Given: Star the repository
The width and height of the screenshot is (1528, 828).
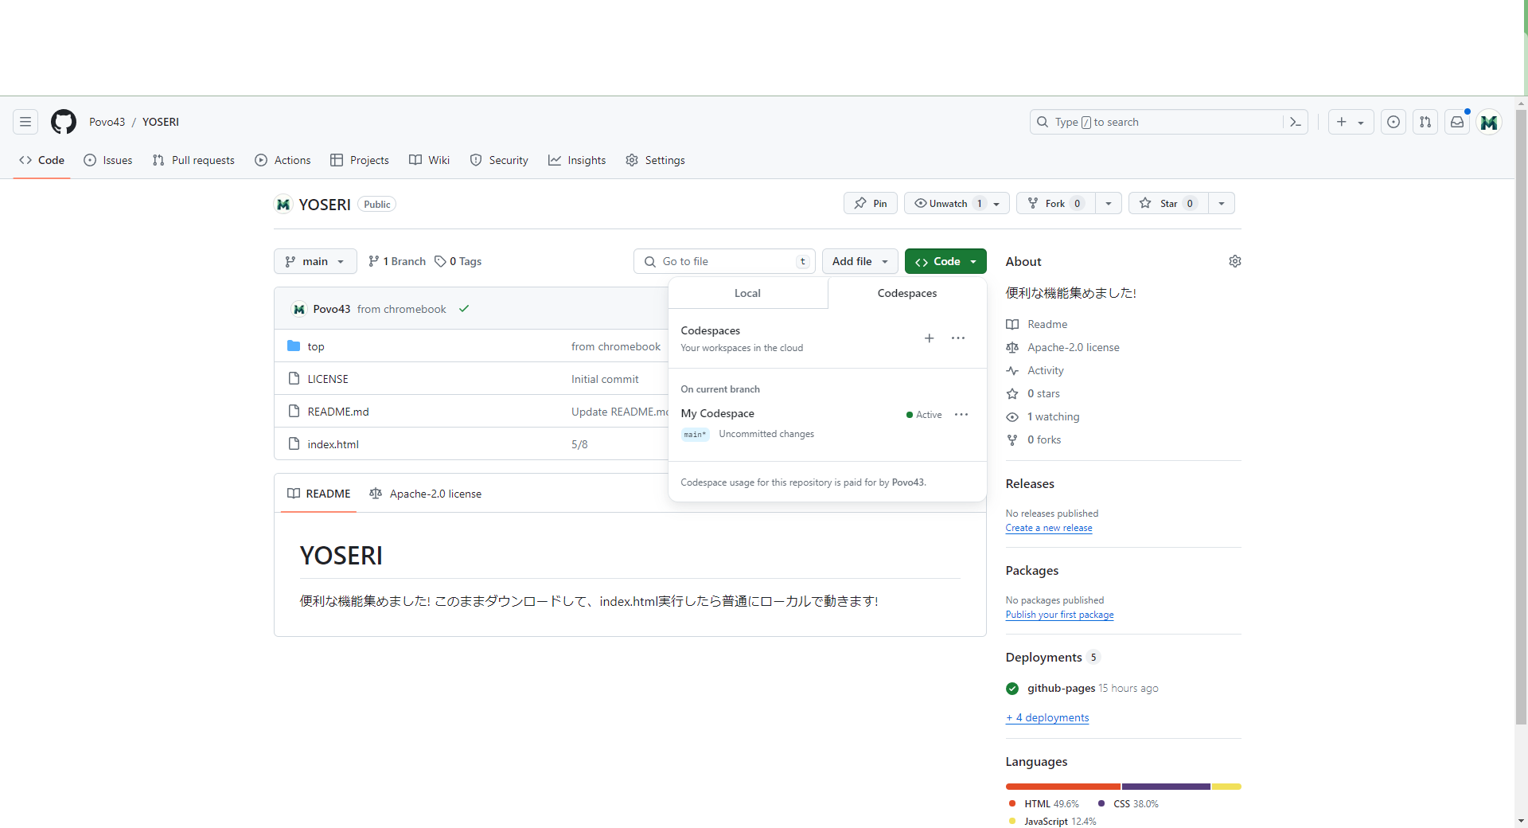Looking at the screenshot, I should pyautogui.click(x=1167, y=203).
